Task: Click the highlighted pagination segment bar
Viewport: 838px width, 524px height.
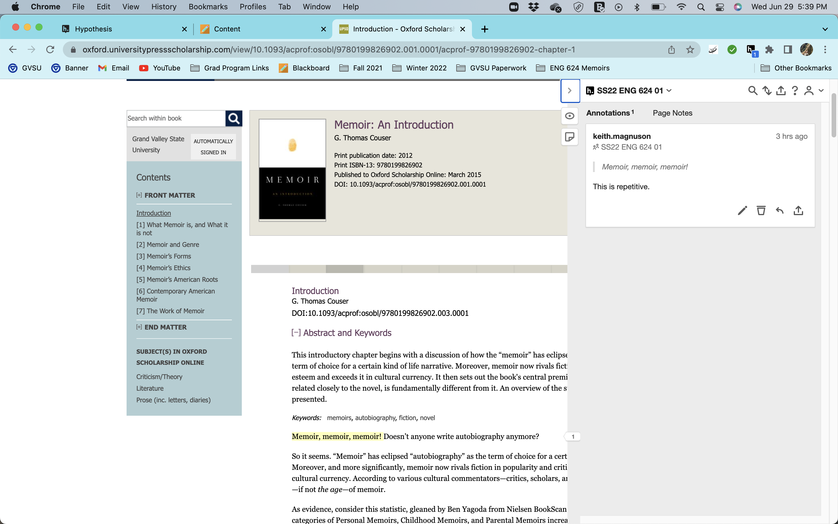Action: 345,269
